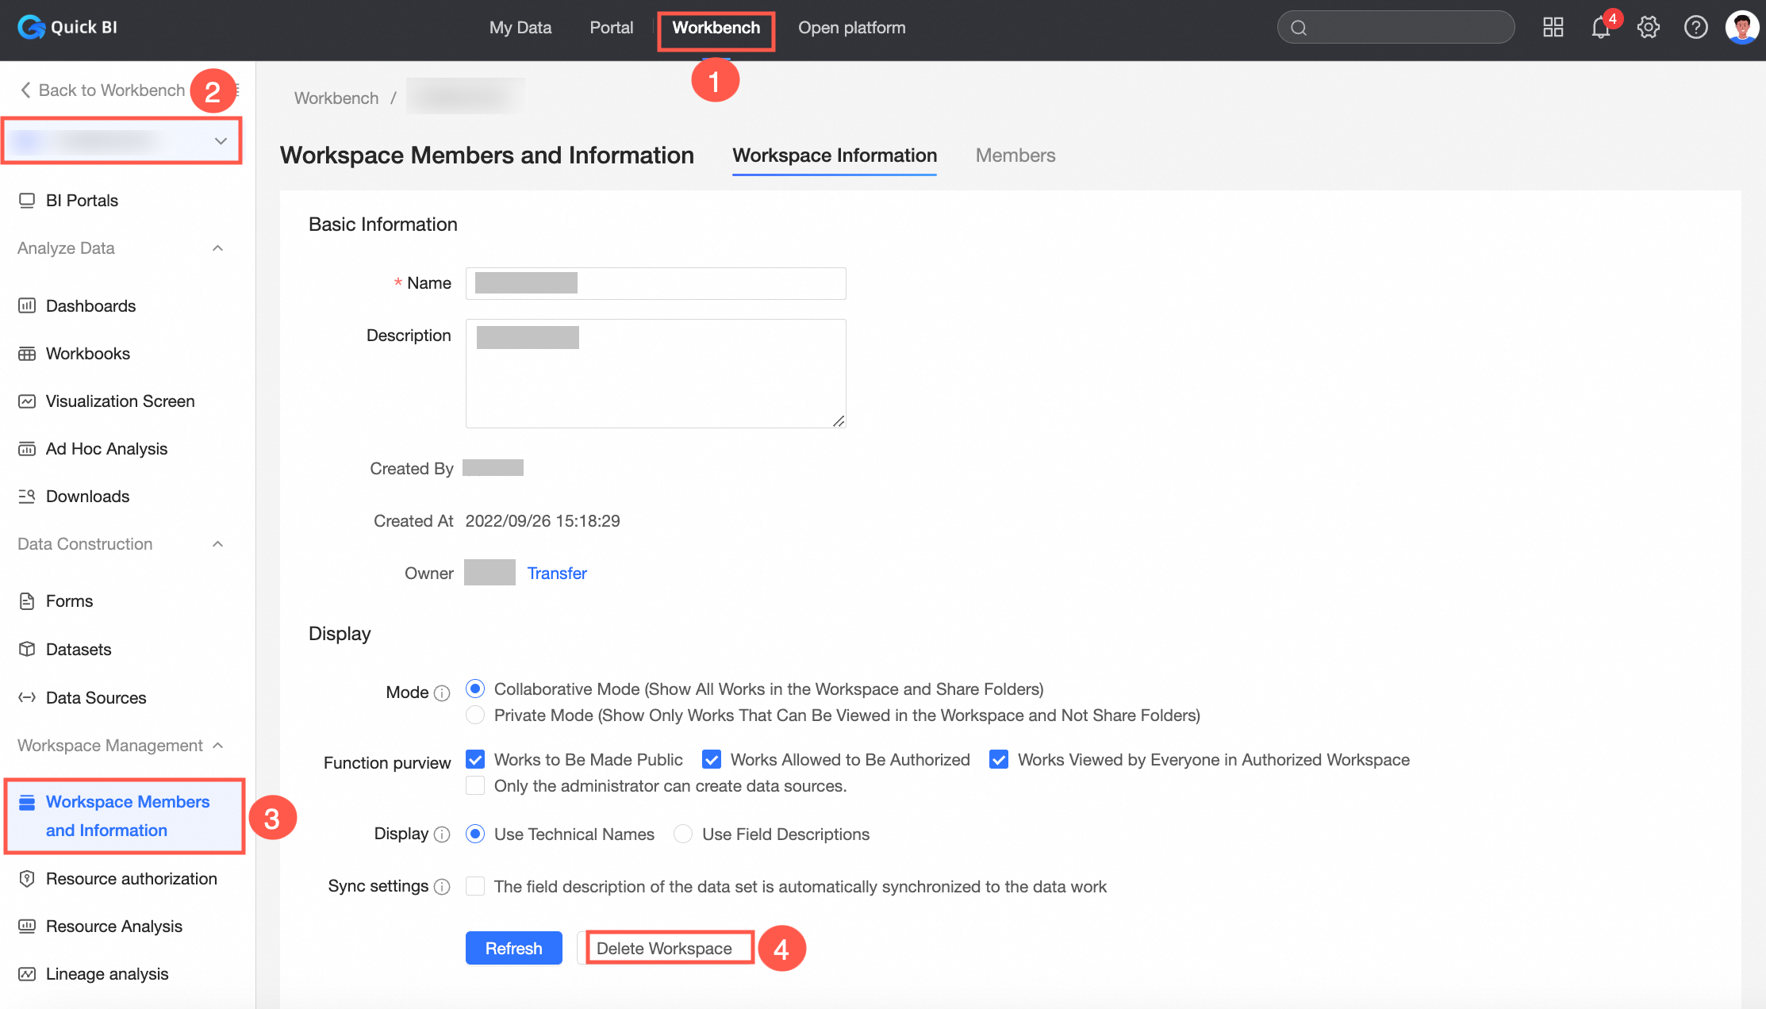Click the Downloads sidebar icon

[27, 497]
